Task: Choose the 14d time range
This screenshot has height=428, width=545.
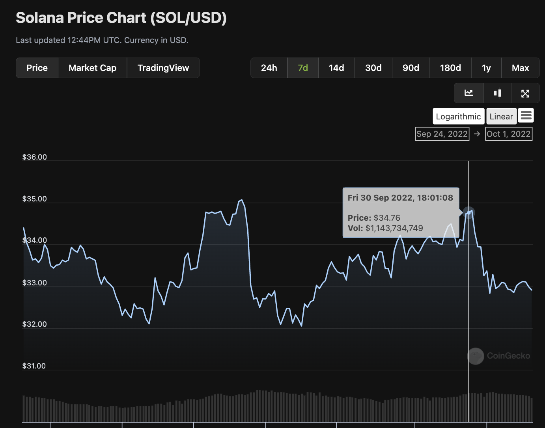Action: point(336,68)
